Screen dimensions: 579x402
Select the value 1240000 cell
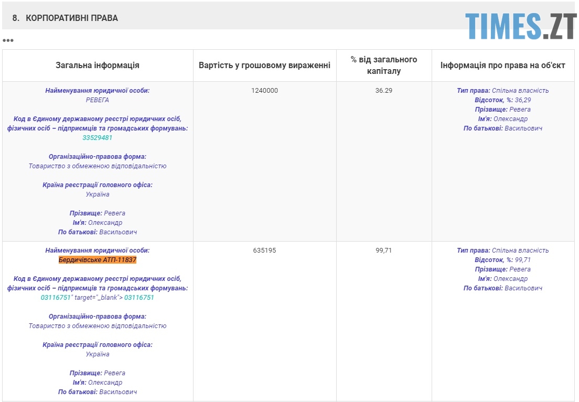click(x=264, y=91)
